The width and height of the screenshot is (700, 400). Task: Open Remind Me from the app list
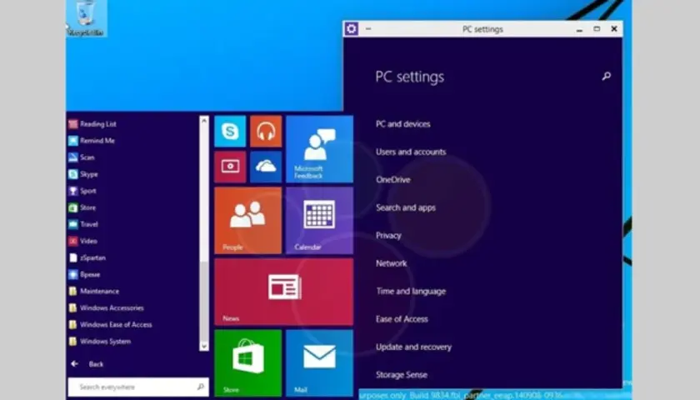click(92, 141)
